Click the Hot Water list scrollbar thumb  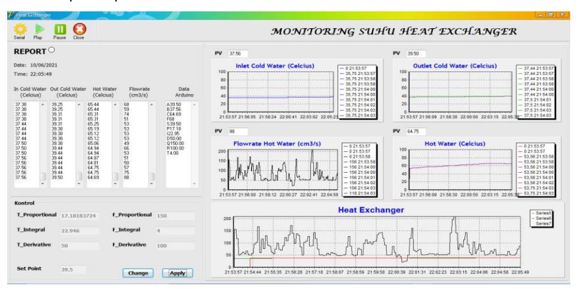pos(115,176)
